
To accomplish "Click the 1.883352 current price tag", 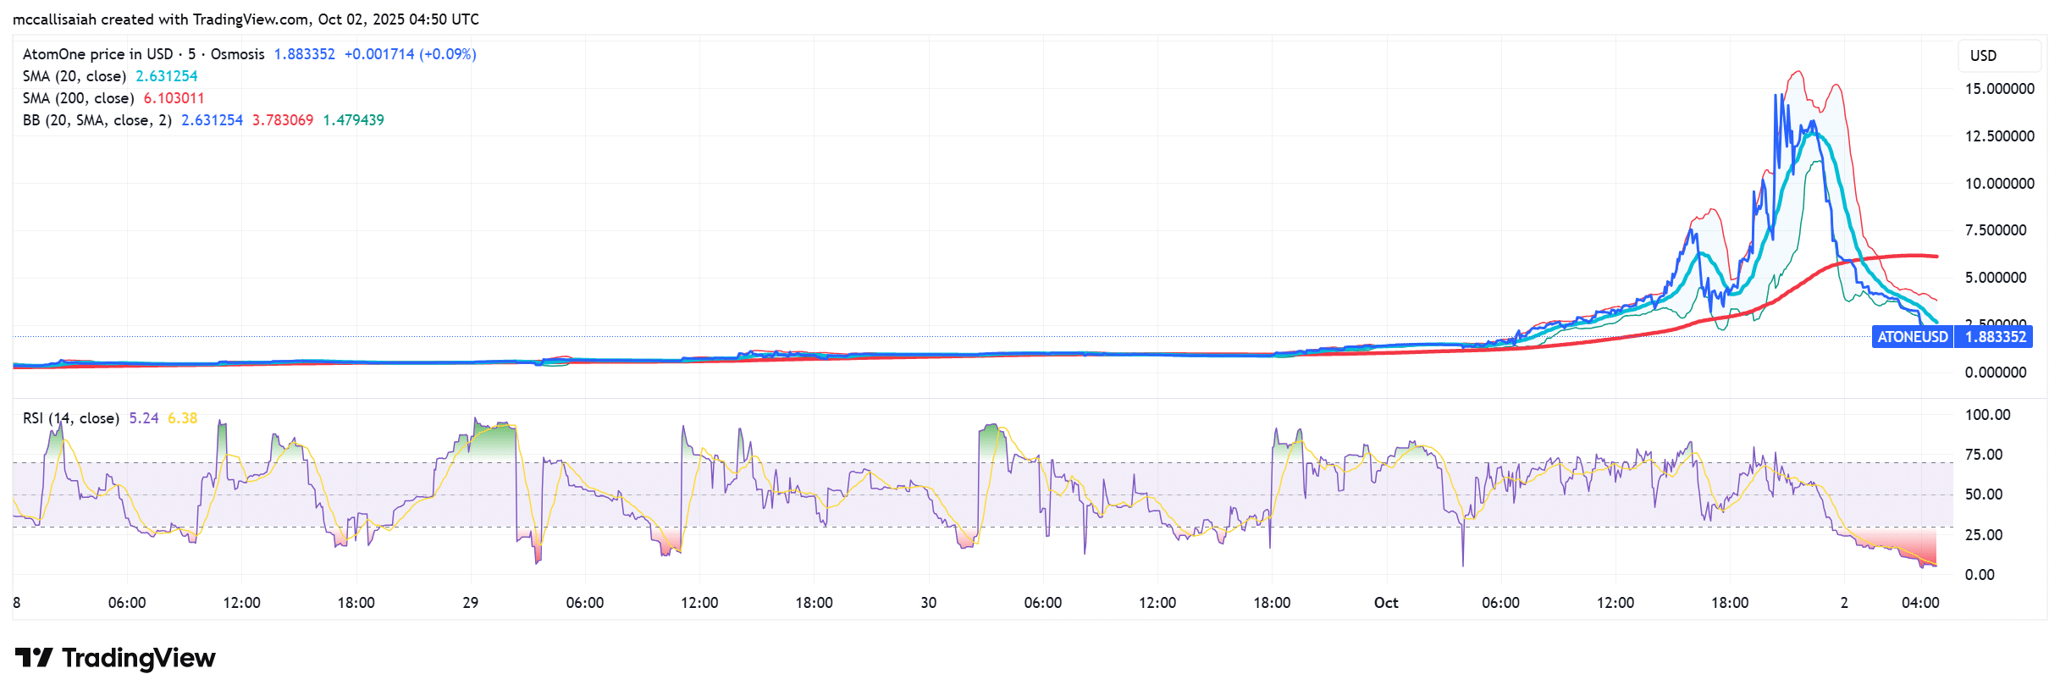I will [1995, 337].
